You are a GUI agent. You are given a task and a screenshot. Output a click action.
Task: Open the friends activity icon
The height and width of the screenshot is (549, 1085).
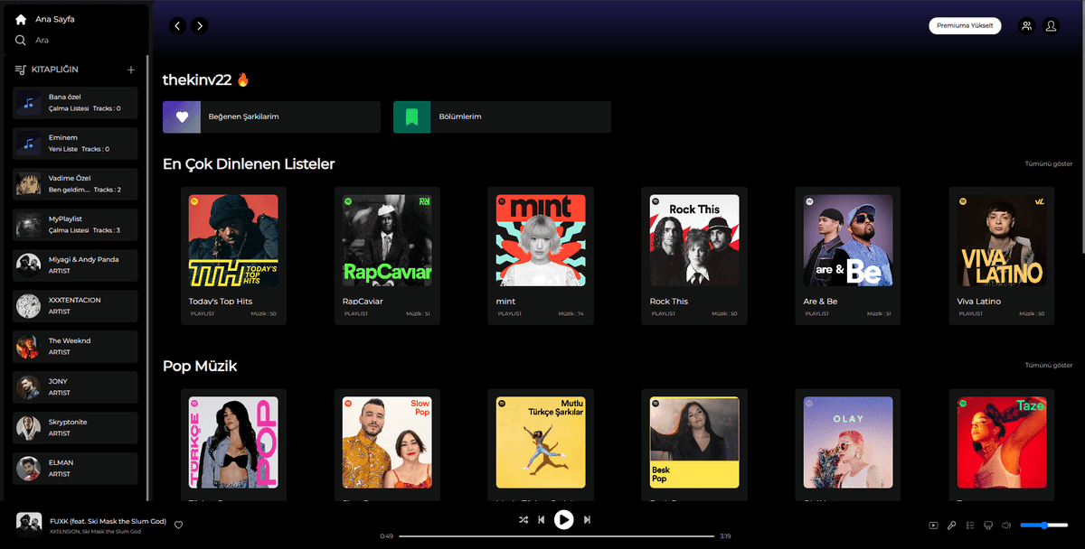tap(1026, 26)
